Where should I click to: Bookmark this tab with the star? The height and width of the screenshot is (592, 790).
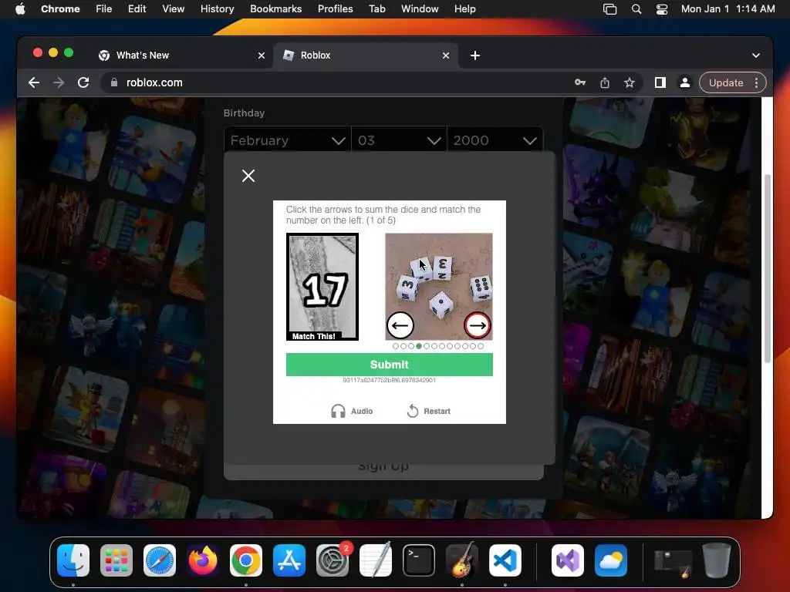[630, 82]
